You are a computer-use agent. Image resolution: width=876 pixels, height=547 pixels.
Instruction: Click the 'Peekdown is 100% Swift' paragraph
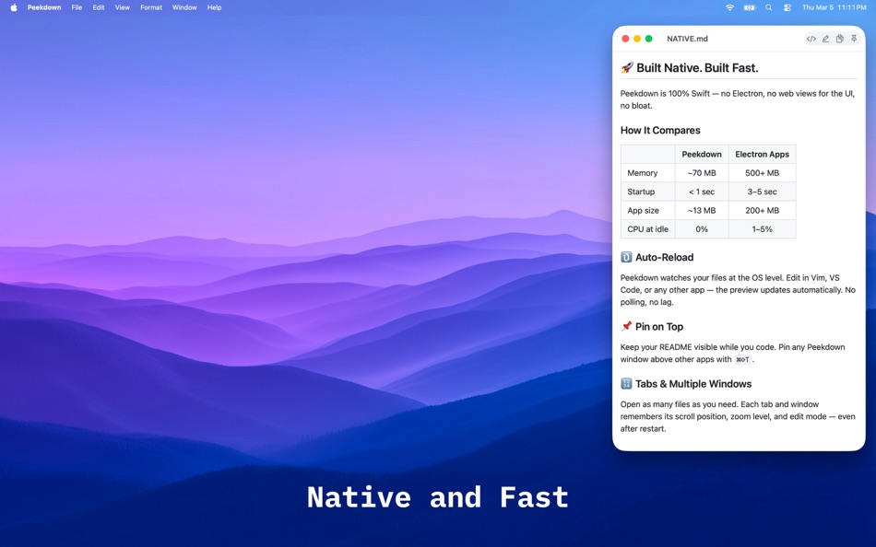click(x=738, y=99)
